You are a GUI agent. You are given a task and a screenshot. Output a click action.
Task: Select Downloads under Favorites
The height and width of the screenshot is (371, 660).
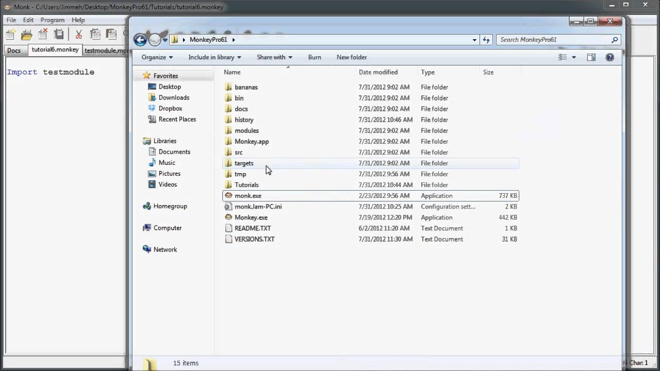pos(174,97)
